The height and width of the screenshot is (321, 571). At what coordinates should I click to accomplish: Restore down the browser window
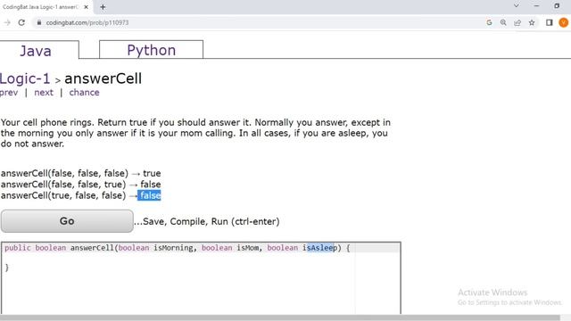click(x=557, y=6)
